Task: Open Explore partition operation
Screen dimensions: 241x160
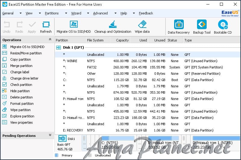Action: [22, 116]
